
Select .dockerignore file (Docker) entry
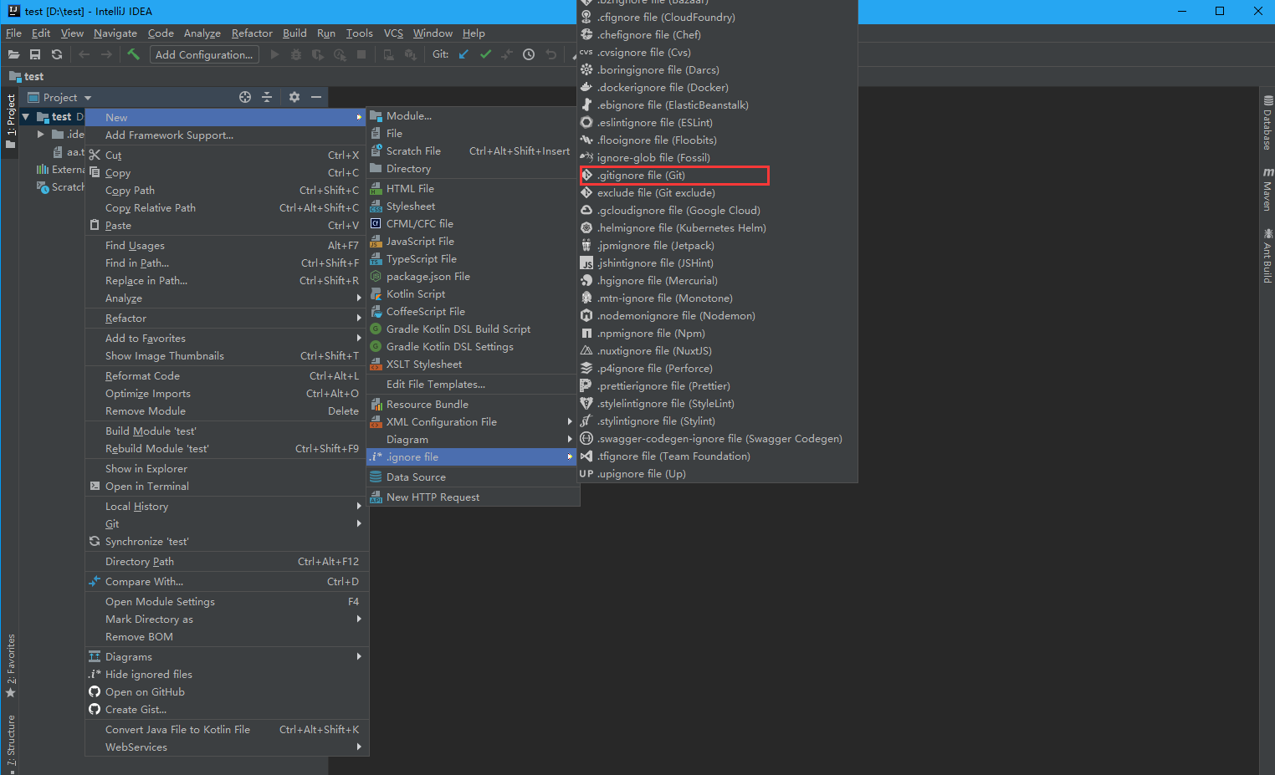tap(718, 88)
